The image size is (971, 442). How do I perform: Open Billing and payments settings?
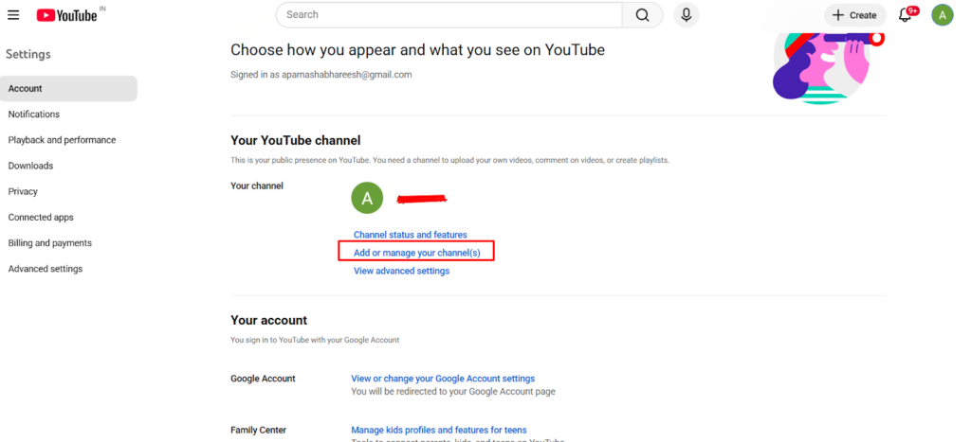point(49,243)
